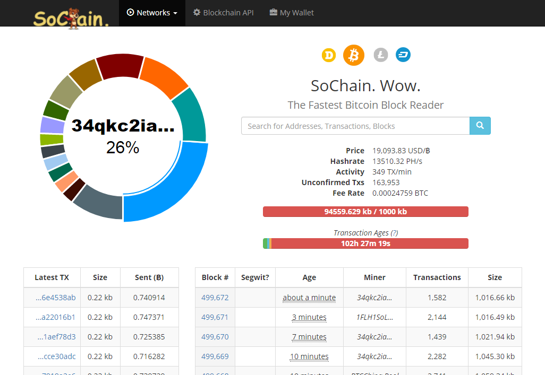Open My Wallet
The height and width of the screenshot is (375, 545).
tap(292, 13)
